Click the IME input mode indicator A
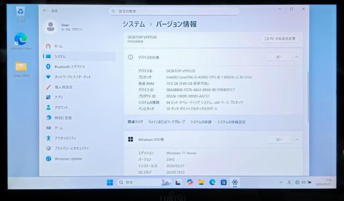This screenshot has width=344, height=201. 289,182
